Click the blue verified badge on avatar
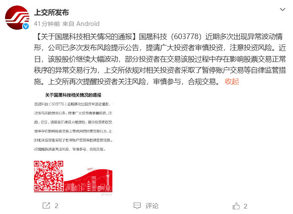The width and height of the screenshot is (293, 214). (26, 26)
